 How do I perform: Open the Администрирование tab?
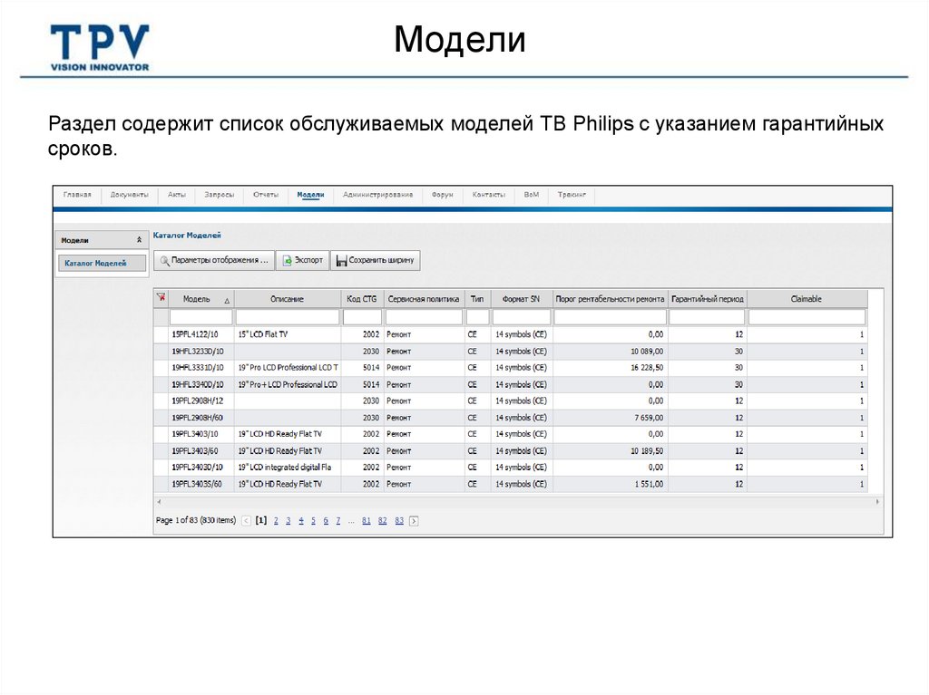[377, 195]
